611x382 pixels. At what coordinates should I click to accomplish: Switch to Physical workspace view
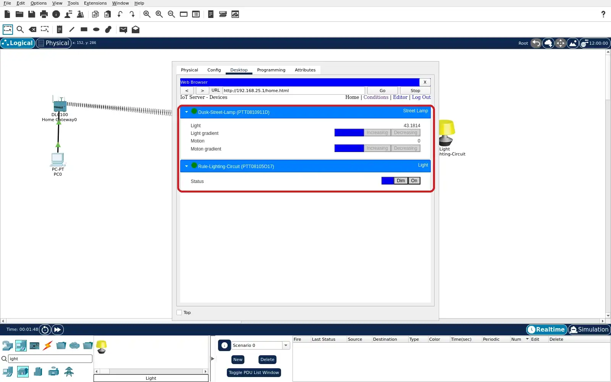coord(54,43)
